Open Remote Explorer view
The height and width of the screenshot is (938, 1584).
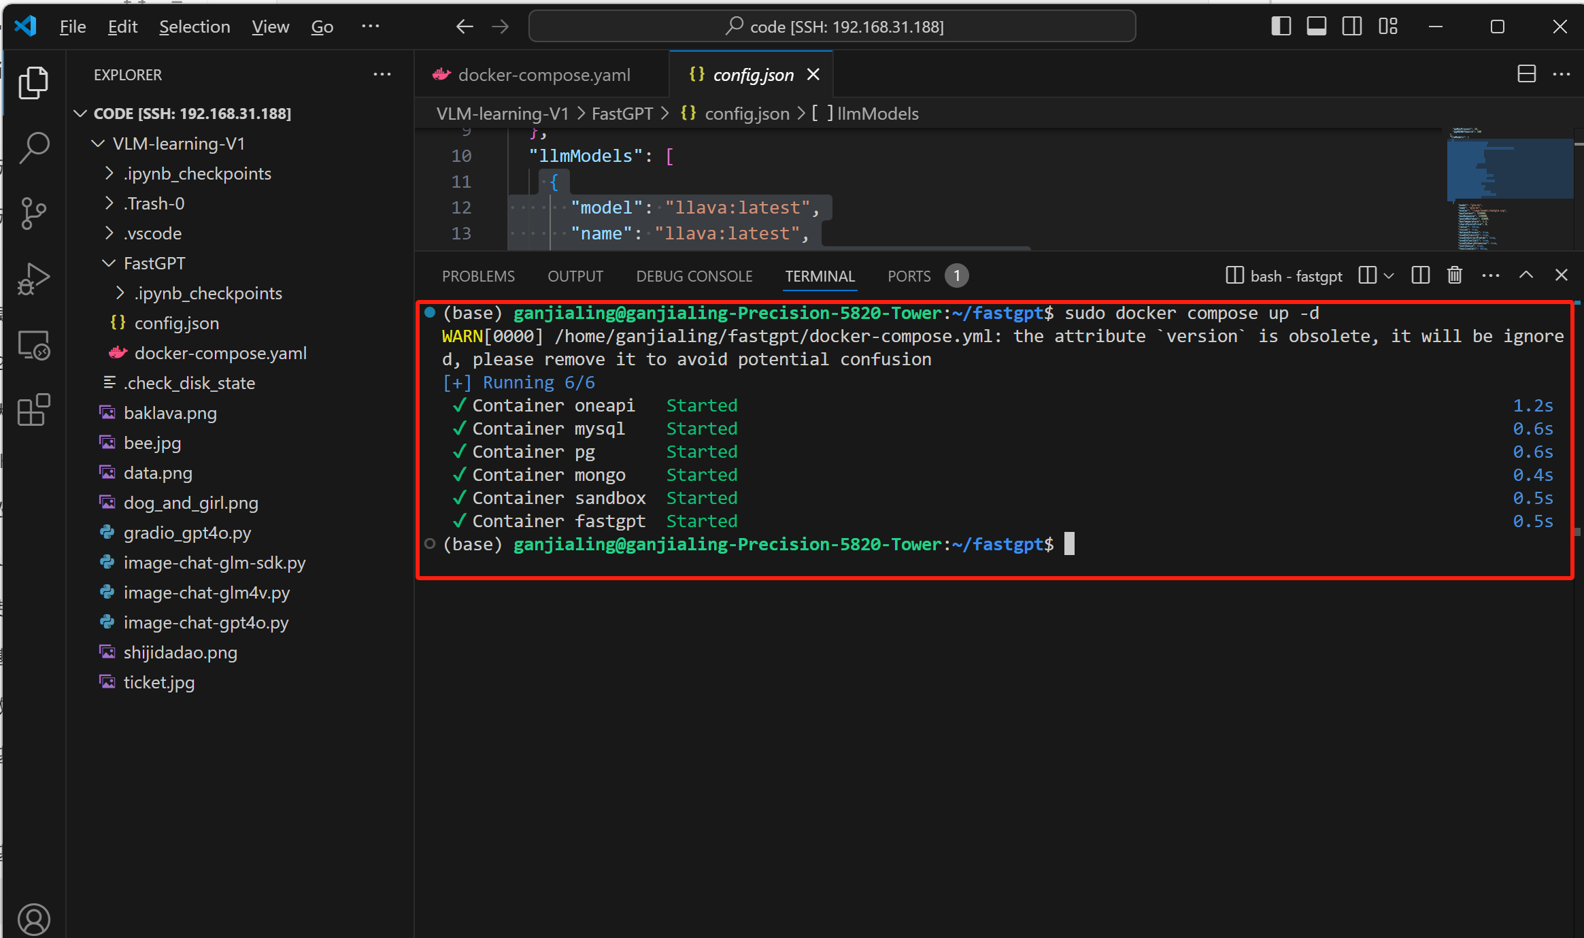click(x=34, y=344)
